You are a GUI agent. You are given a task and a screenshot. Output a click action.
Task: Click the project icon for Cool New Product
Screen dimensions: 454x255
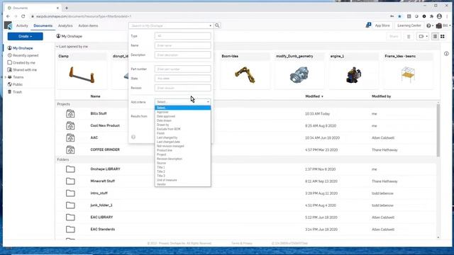pyautogui.click(x=70, y=126)
